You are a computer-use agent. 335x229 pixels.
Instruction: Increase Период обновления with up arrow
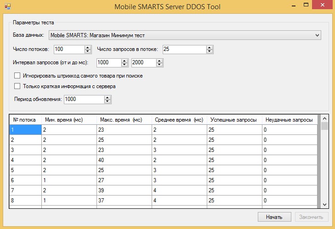(107, 98)
